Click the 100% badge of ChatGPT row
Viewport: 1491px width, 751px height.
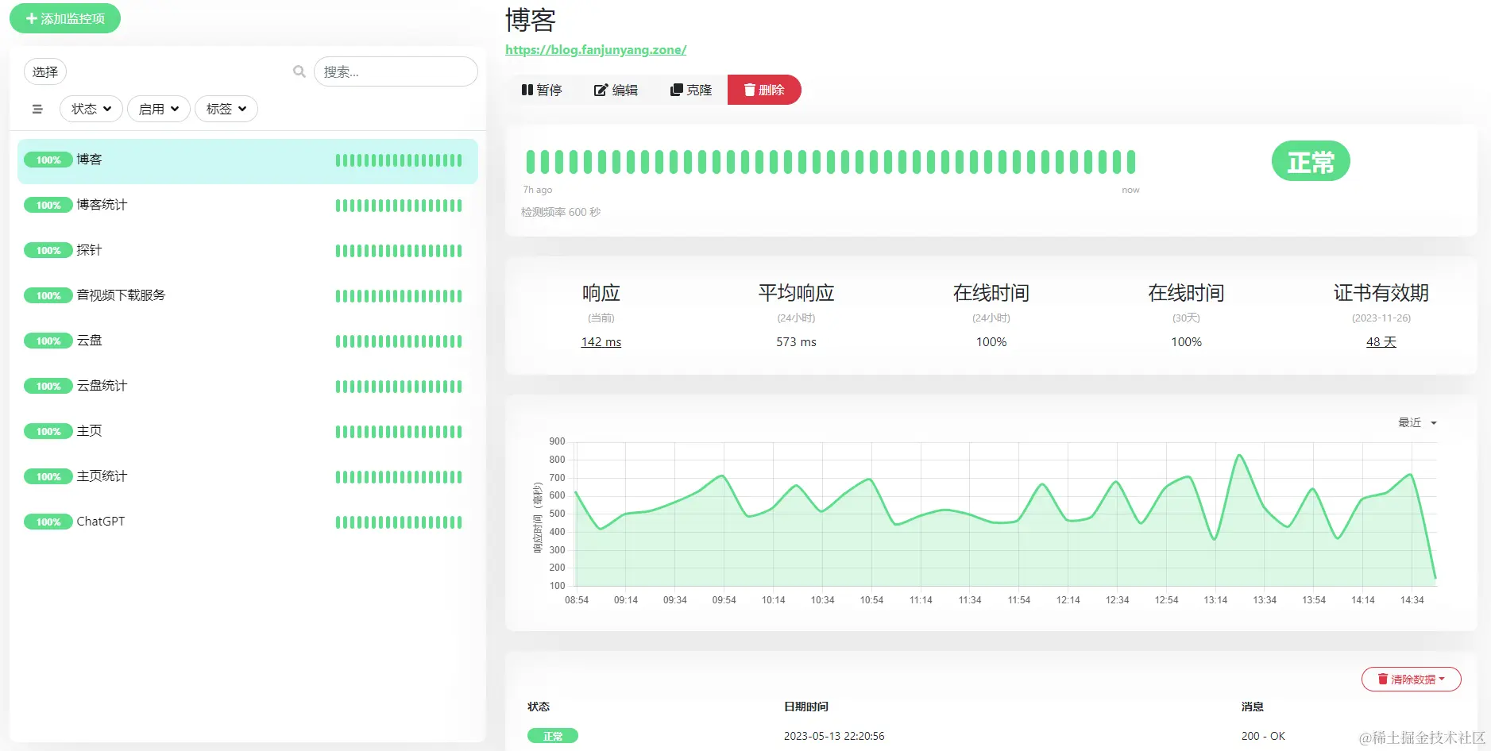pos(48,522)
